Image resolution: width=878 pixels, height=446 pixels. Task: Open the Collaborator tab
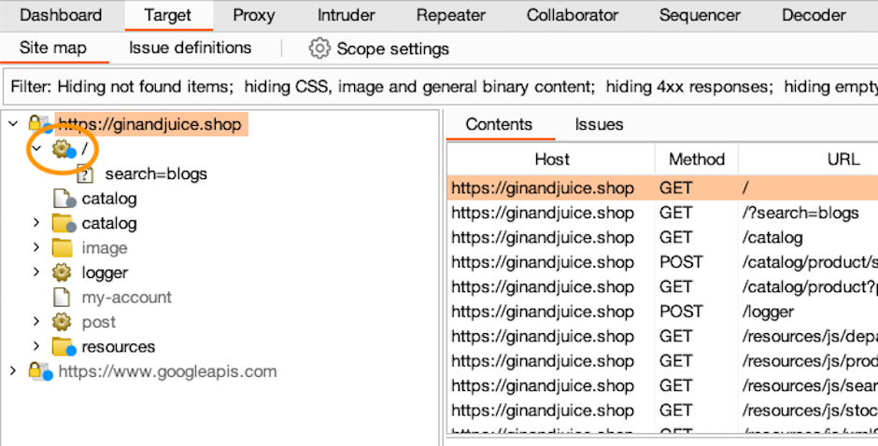pos(573,15)
